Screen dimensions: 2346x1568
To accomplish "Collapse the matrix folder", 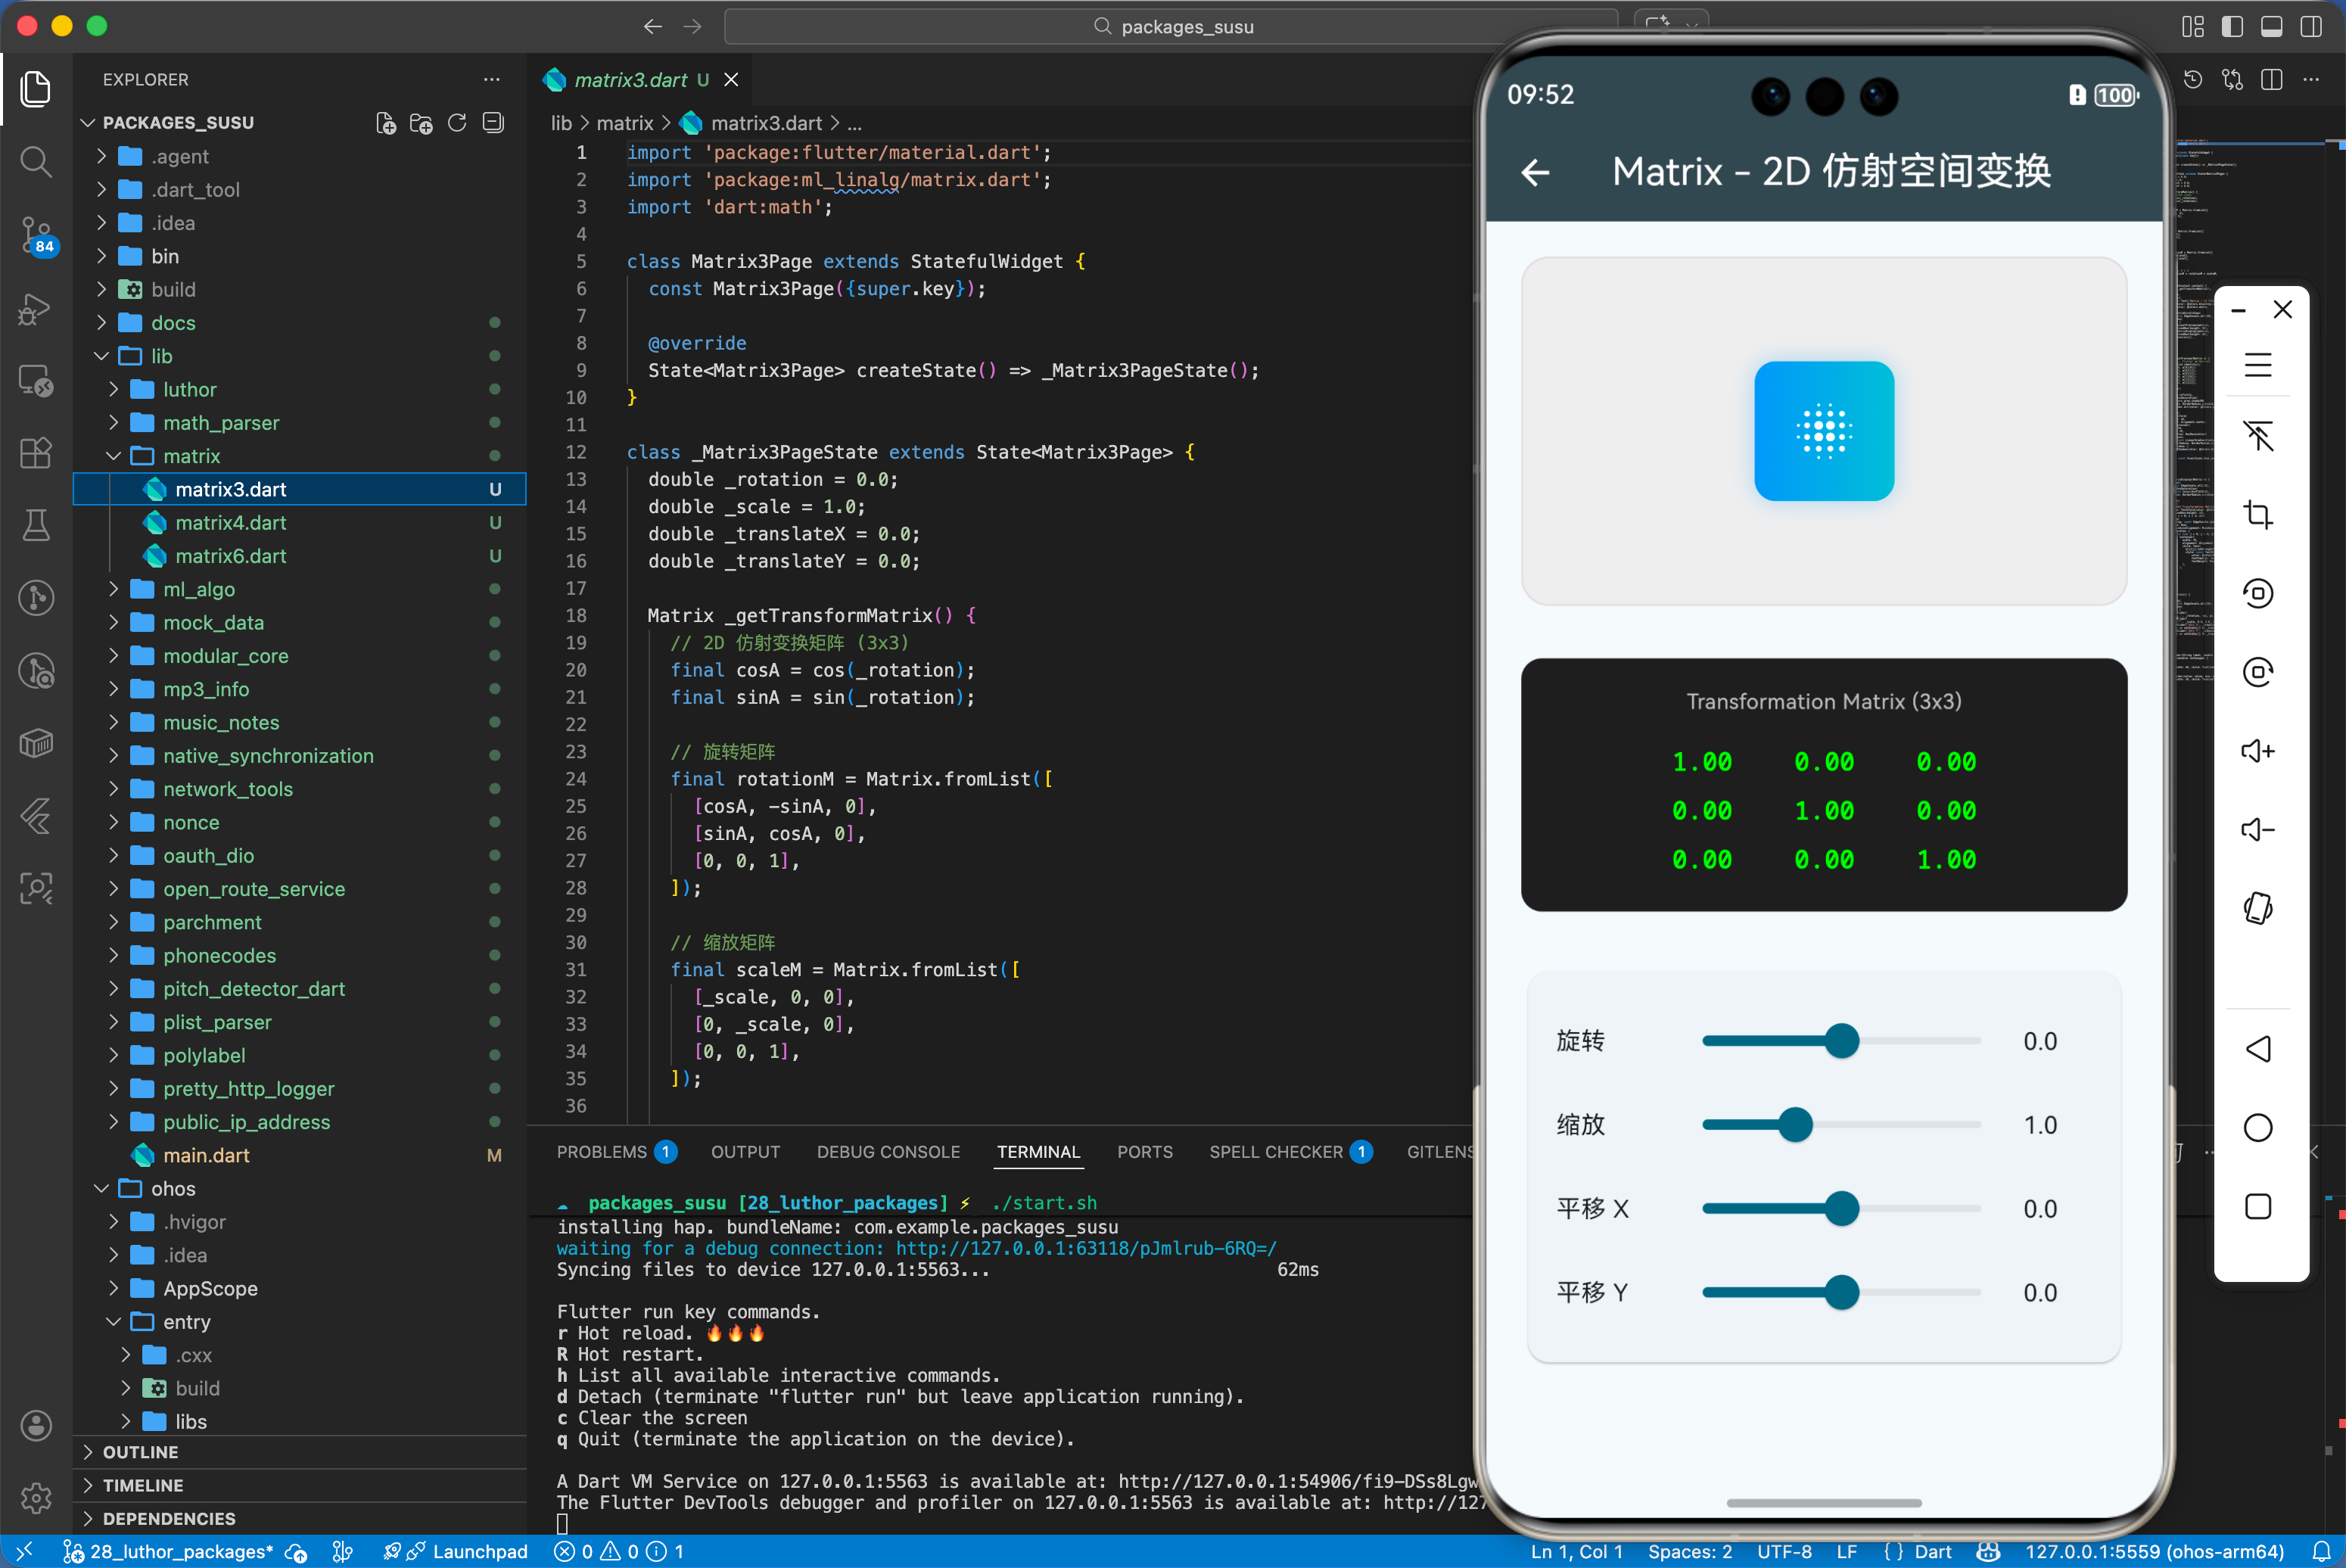I will 190,456.
